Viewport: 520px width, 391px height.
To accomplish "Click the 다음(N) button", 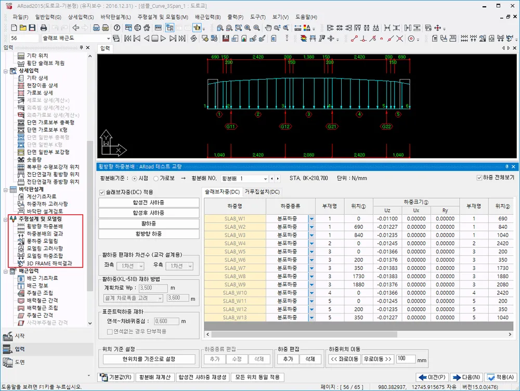I will coord(466,377).
